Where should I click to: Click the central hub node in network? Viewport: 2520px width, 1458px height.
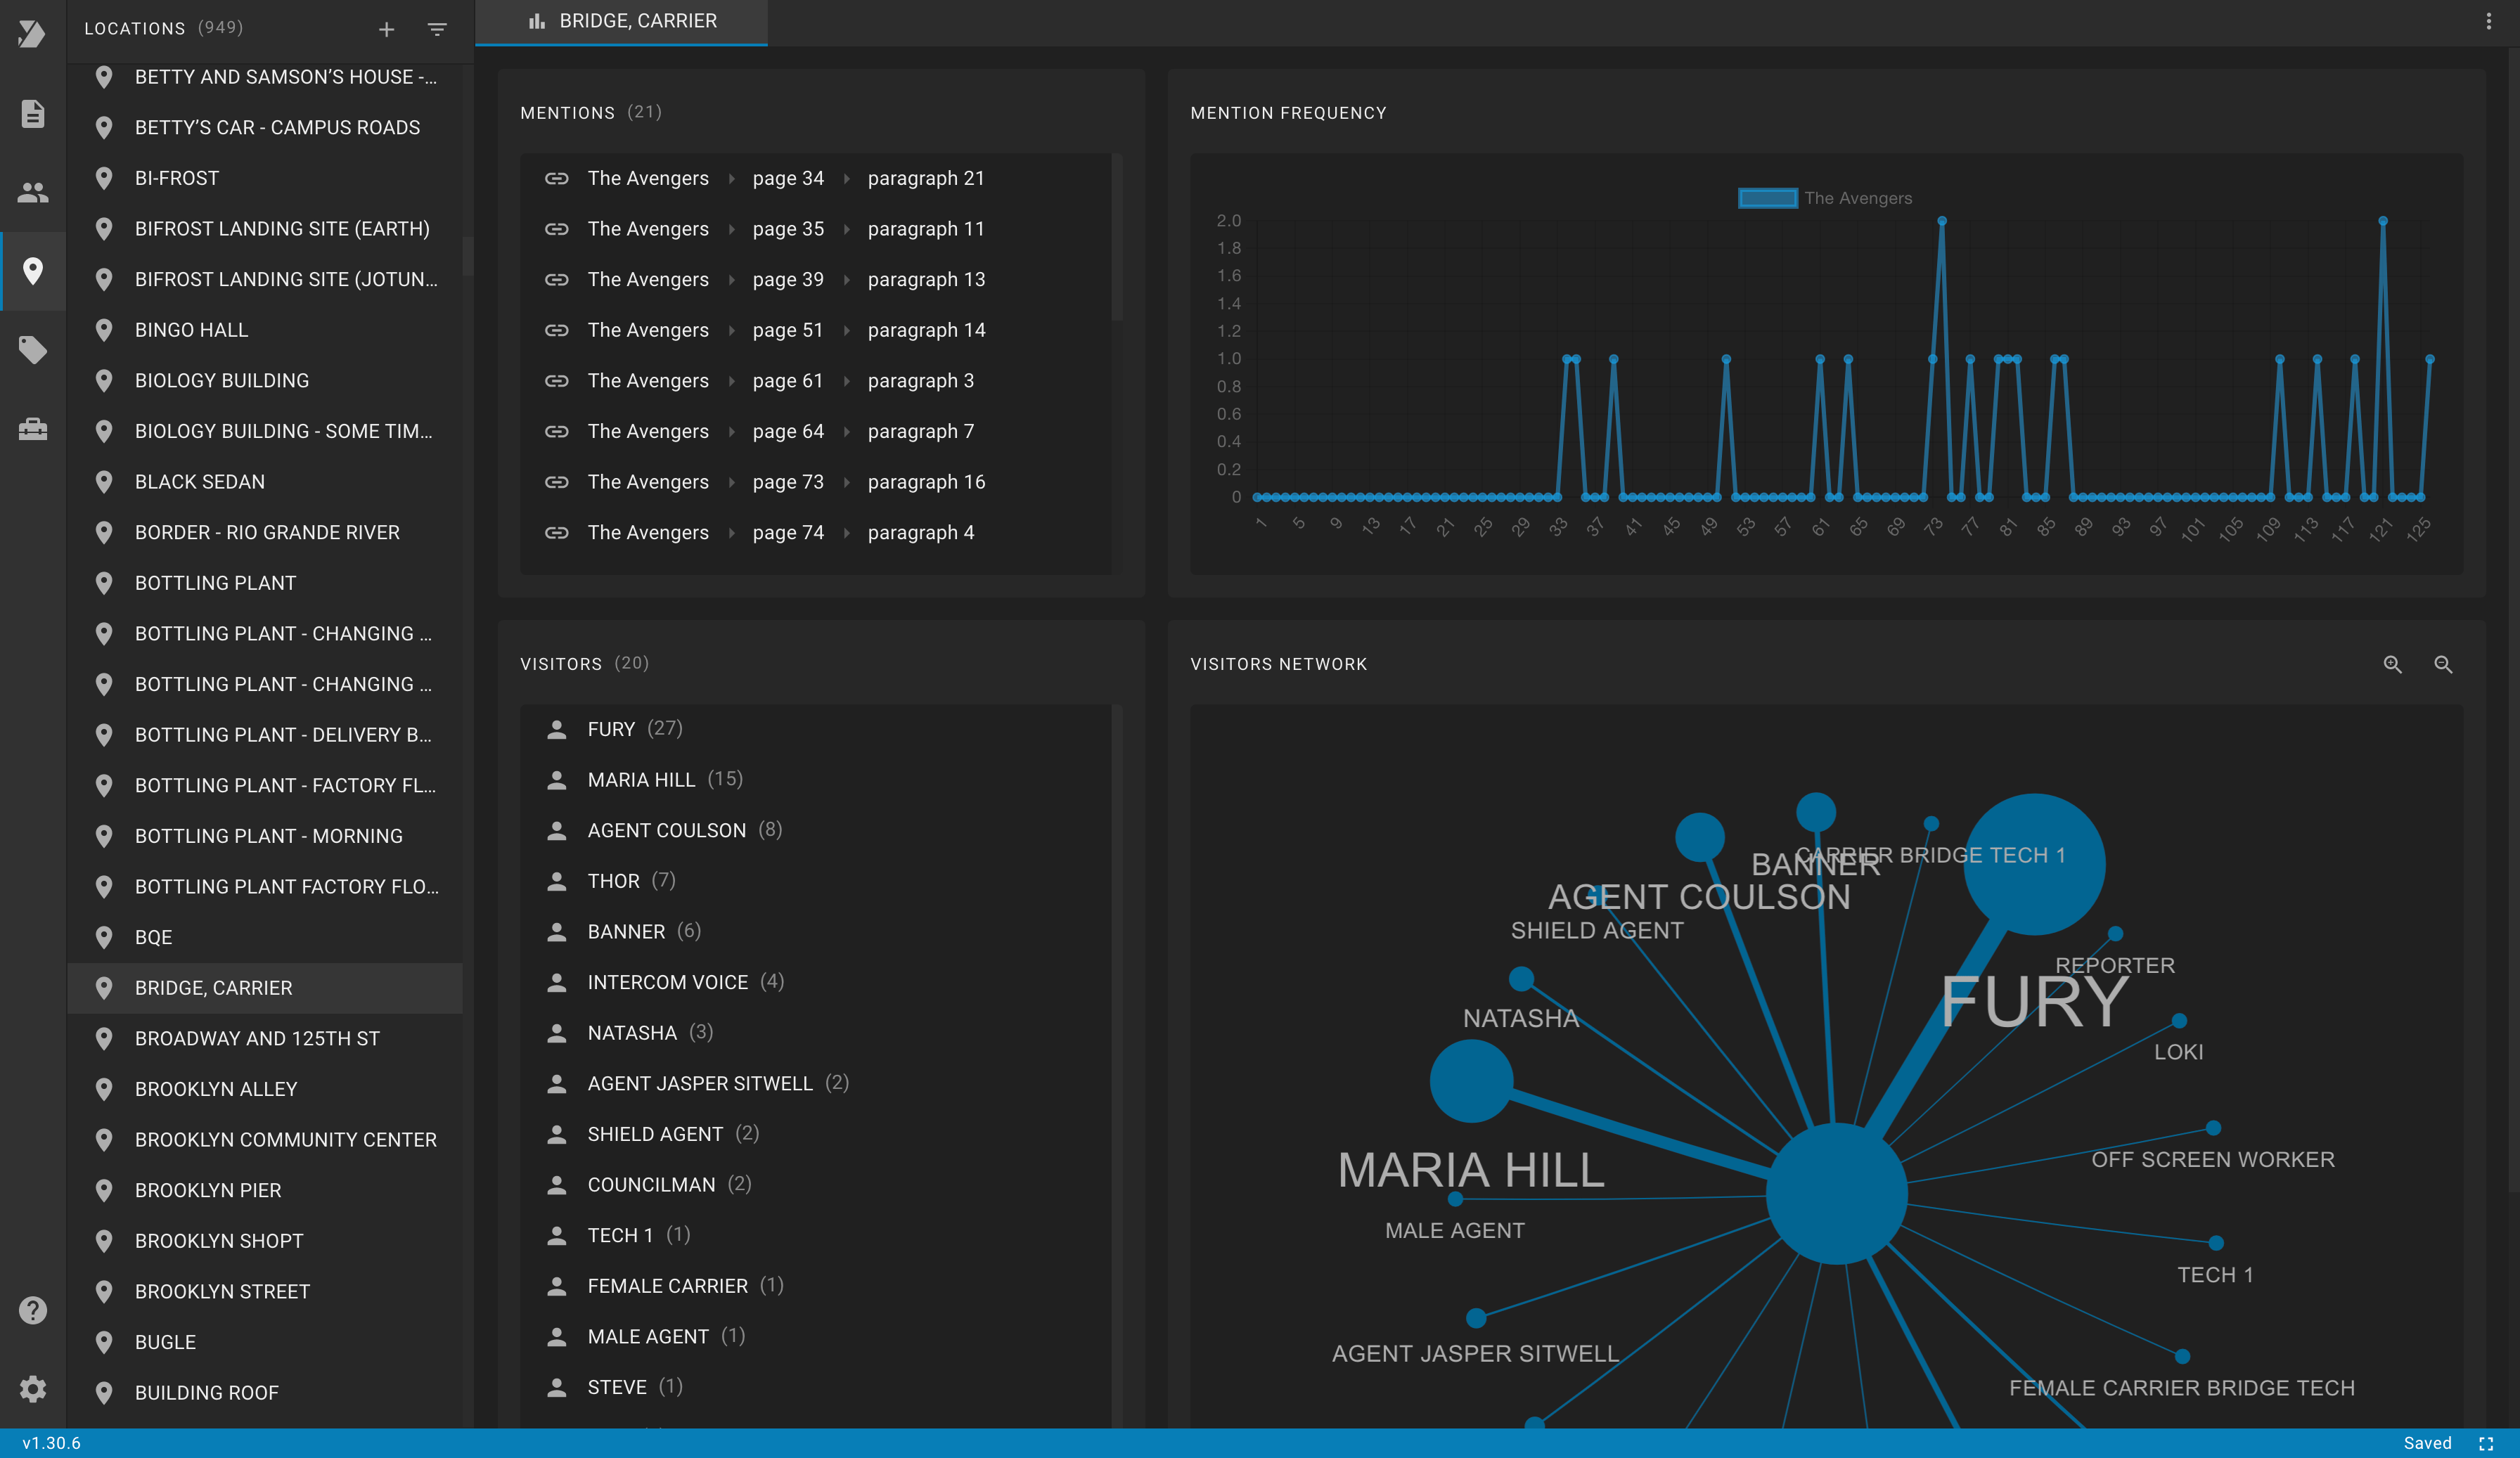click(1837, 1193)
